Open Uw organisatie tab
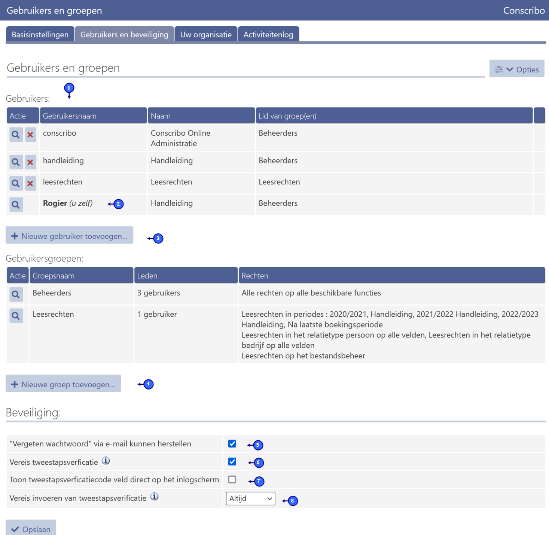The image size is (549, 535). coord(206,34)
